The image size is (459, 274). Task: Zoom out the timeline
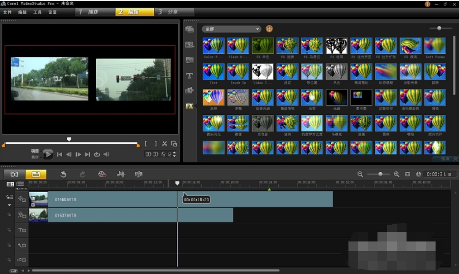360,174
